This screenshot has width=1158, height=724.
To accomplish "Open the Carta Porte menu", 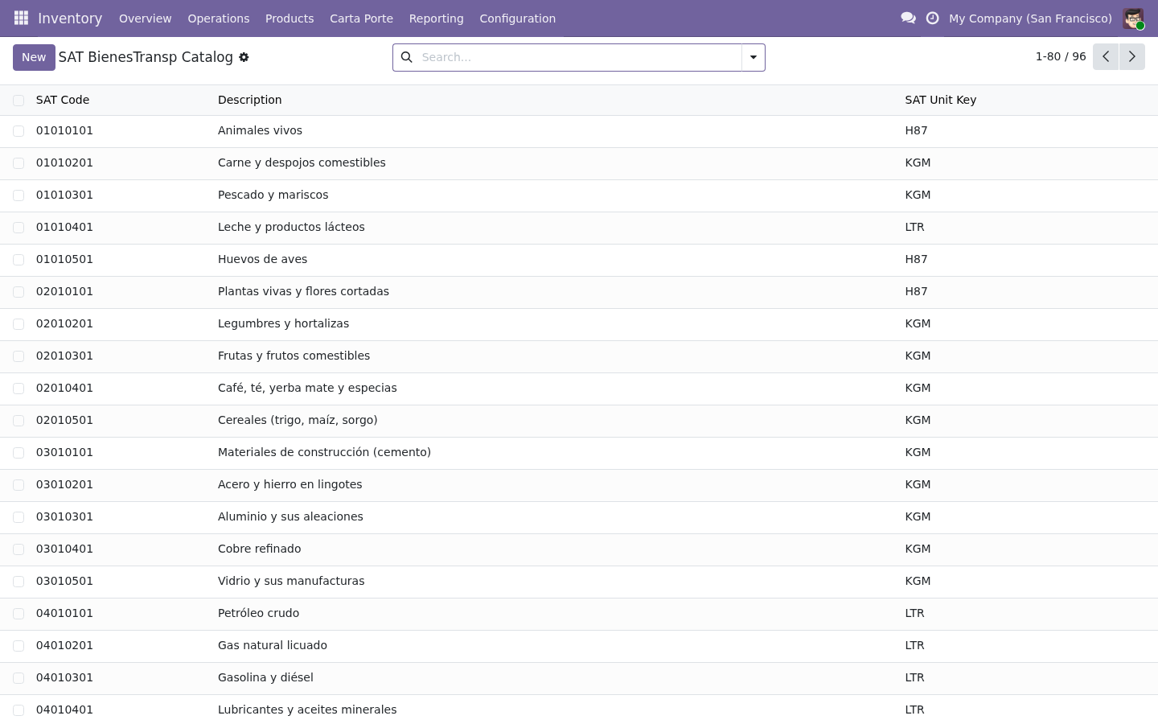I will tap(361, 19).
